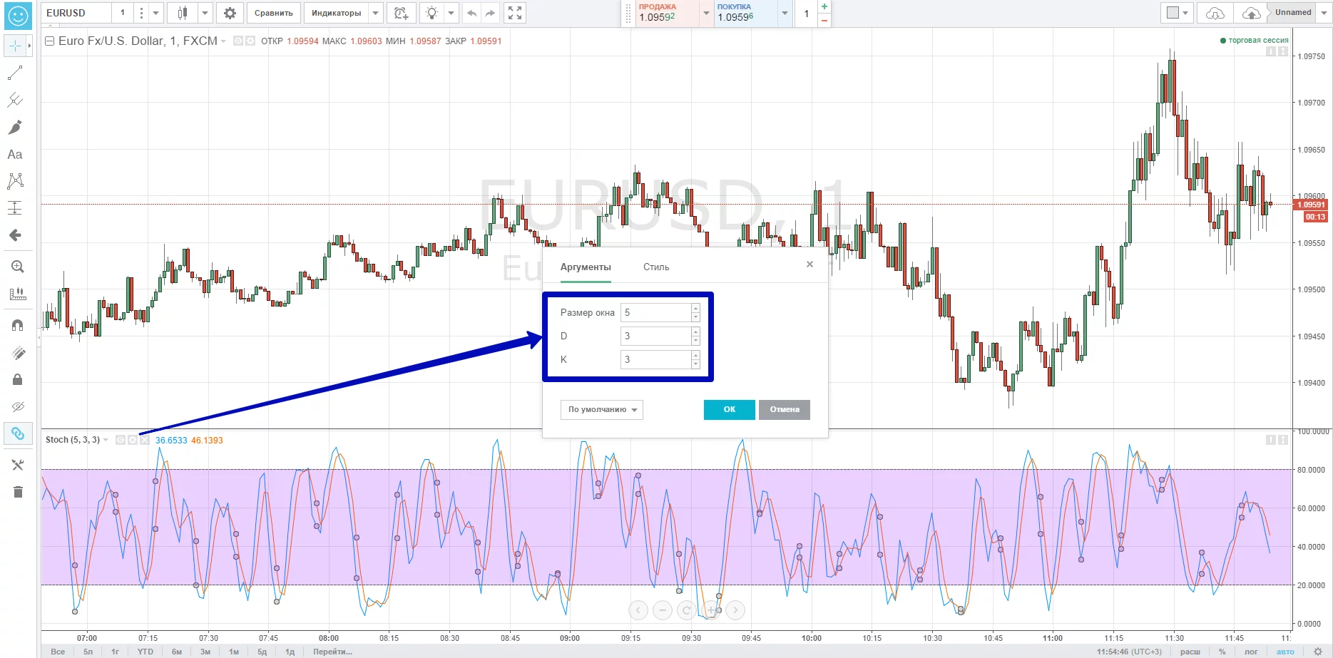Click the load chart cloud-download icon

pyautogui.click(x=1215, y=13)
